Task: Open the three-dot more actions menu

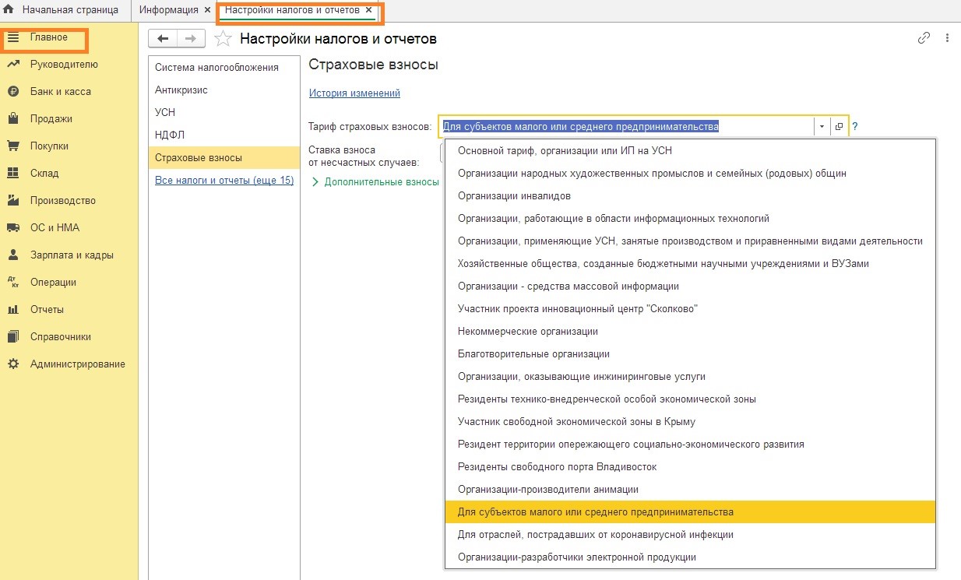Action: point(947,38)
